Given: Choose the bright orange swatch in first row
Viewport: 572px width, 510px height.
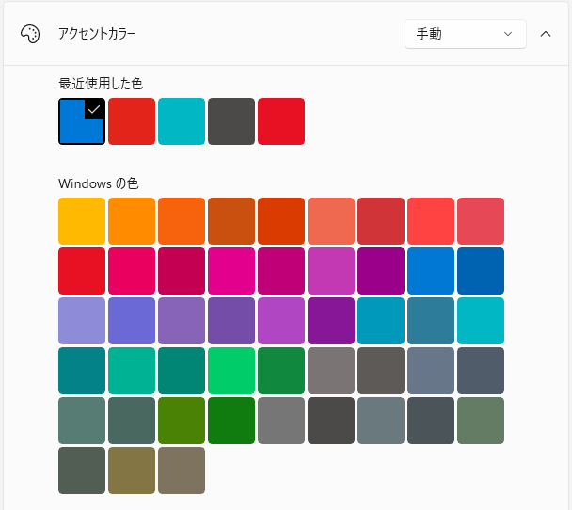Looking at the screenshot, I should [x=132, y=221].
